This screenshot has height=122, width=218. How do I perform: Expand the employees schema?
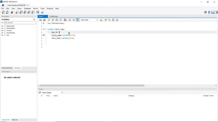point(2,26)
